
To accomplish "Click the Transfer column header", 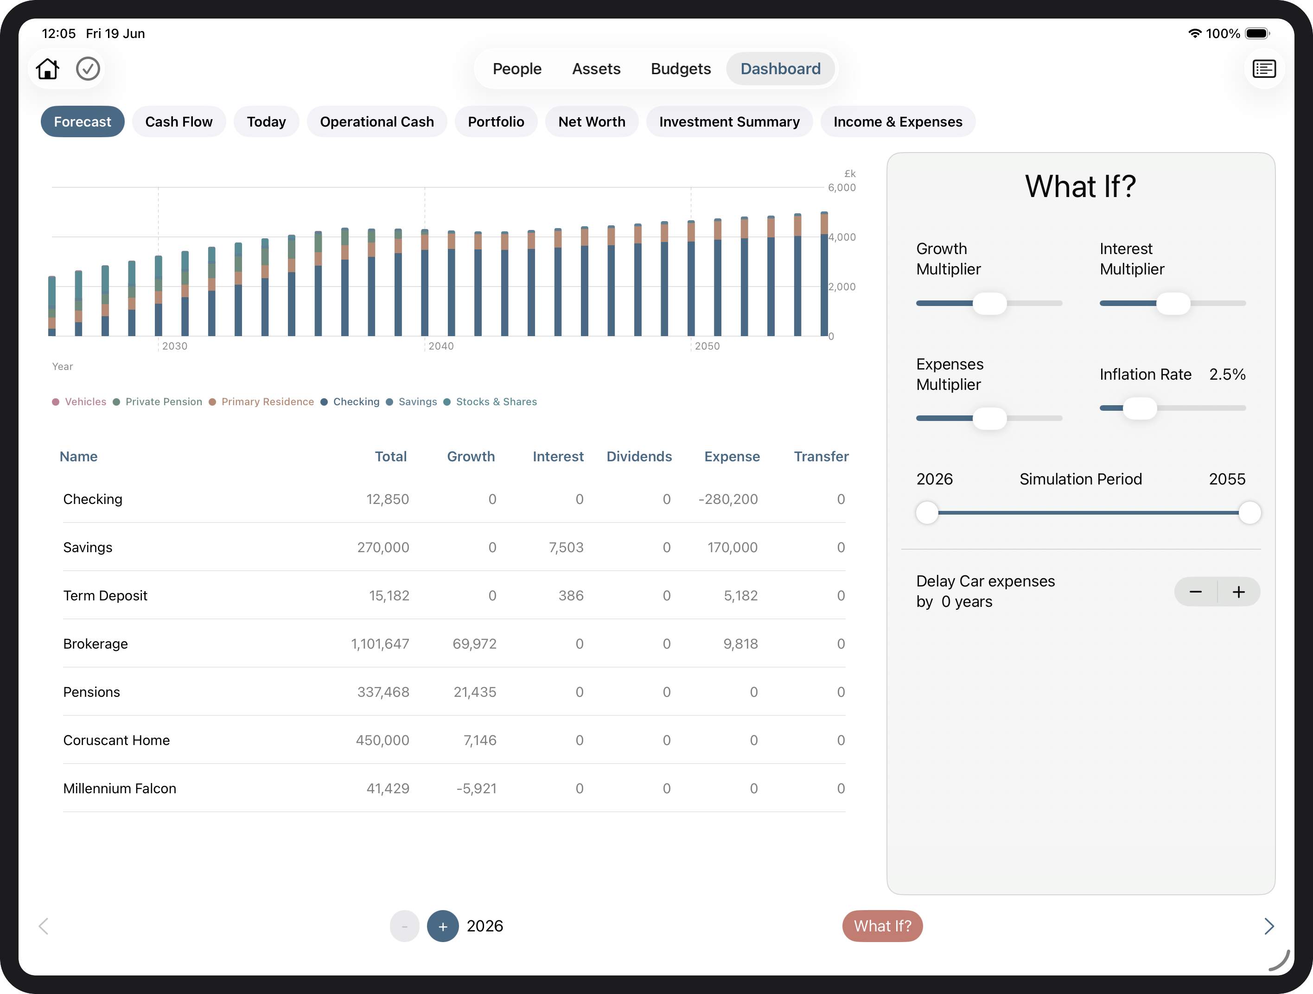I will tap(822, 456).
